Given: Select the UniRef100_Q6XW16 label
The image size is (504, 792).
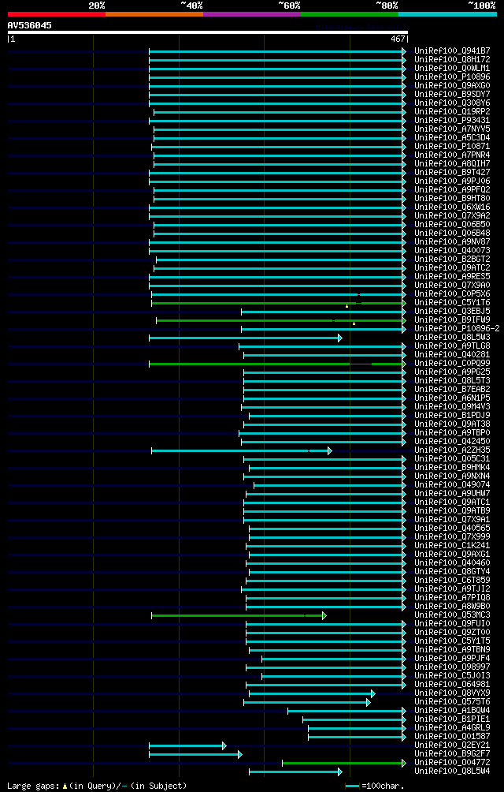Looking at the screenshot, I should (452, 207).
